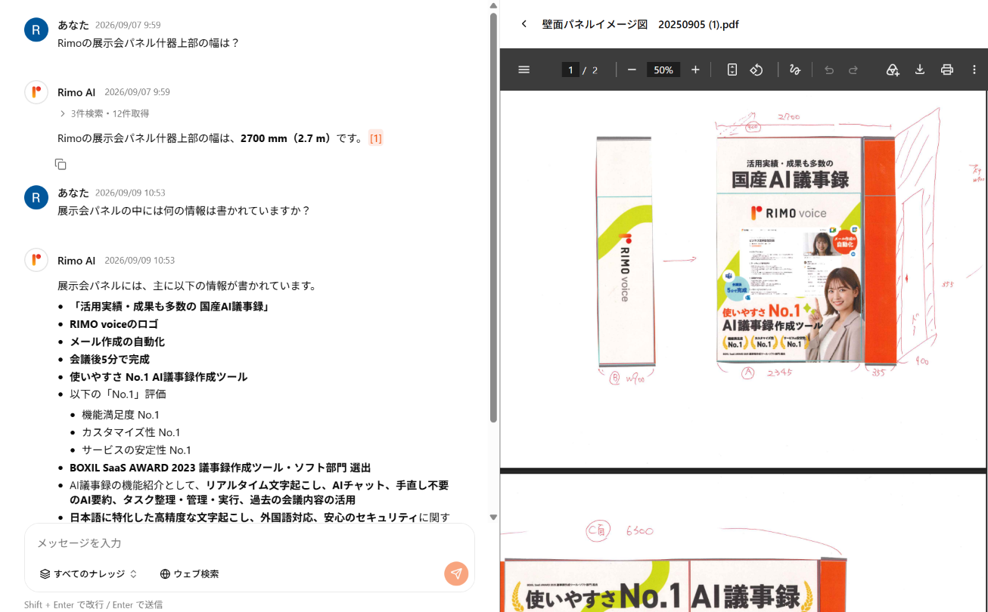Print the PDF document
The width and height of the screenshot is (988, 612).
[x=947, y=70]
